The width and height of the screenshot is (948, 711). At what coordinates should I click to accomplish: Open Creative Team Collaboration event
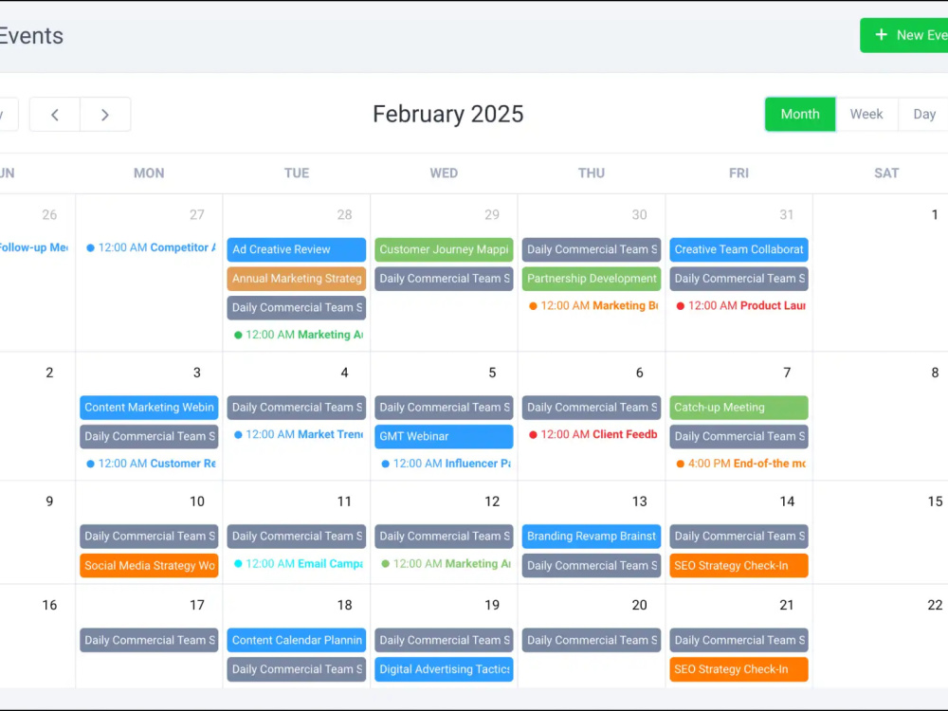click(x=738, y=249)
